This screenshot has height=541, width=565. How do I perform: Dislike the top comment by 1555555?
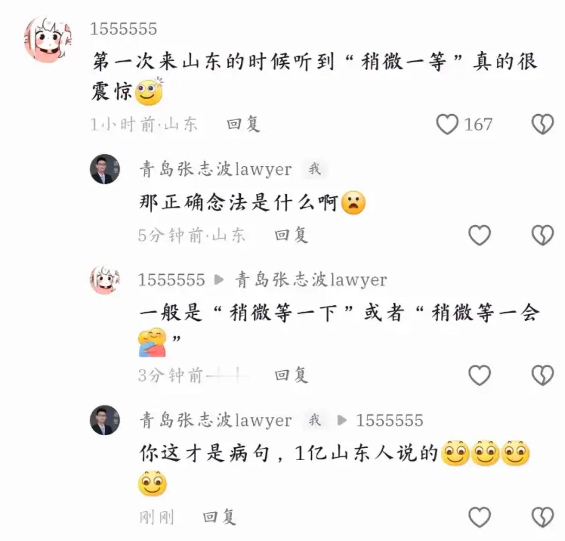[x=542, y=124]
